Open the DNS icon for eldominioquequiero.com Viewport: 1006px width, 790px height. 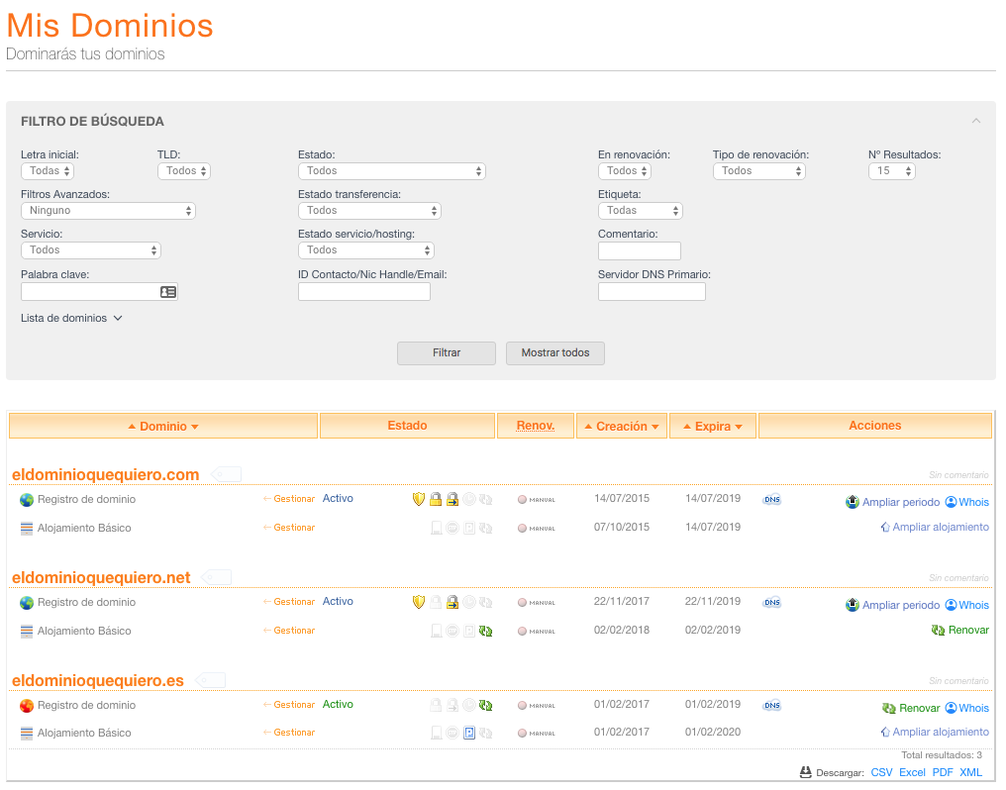tap(771, 500)
